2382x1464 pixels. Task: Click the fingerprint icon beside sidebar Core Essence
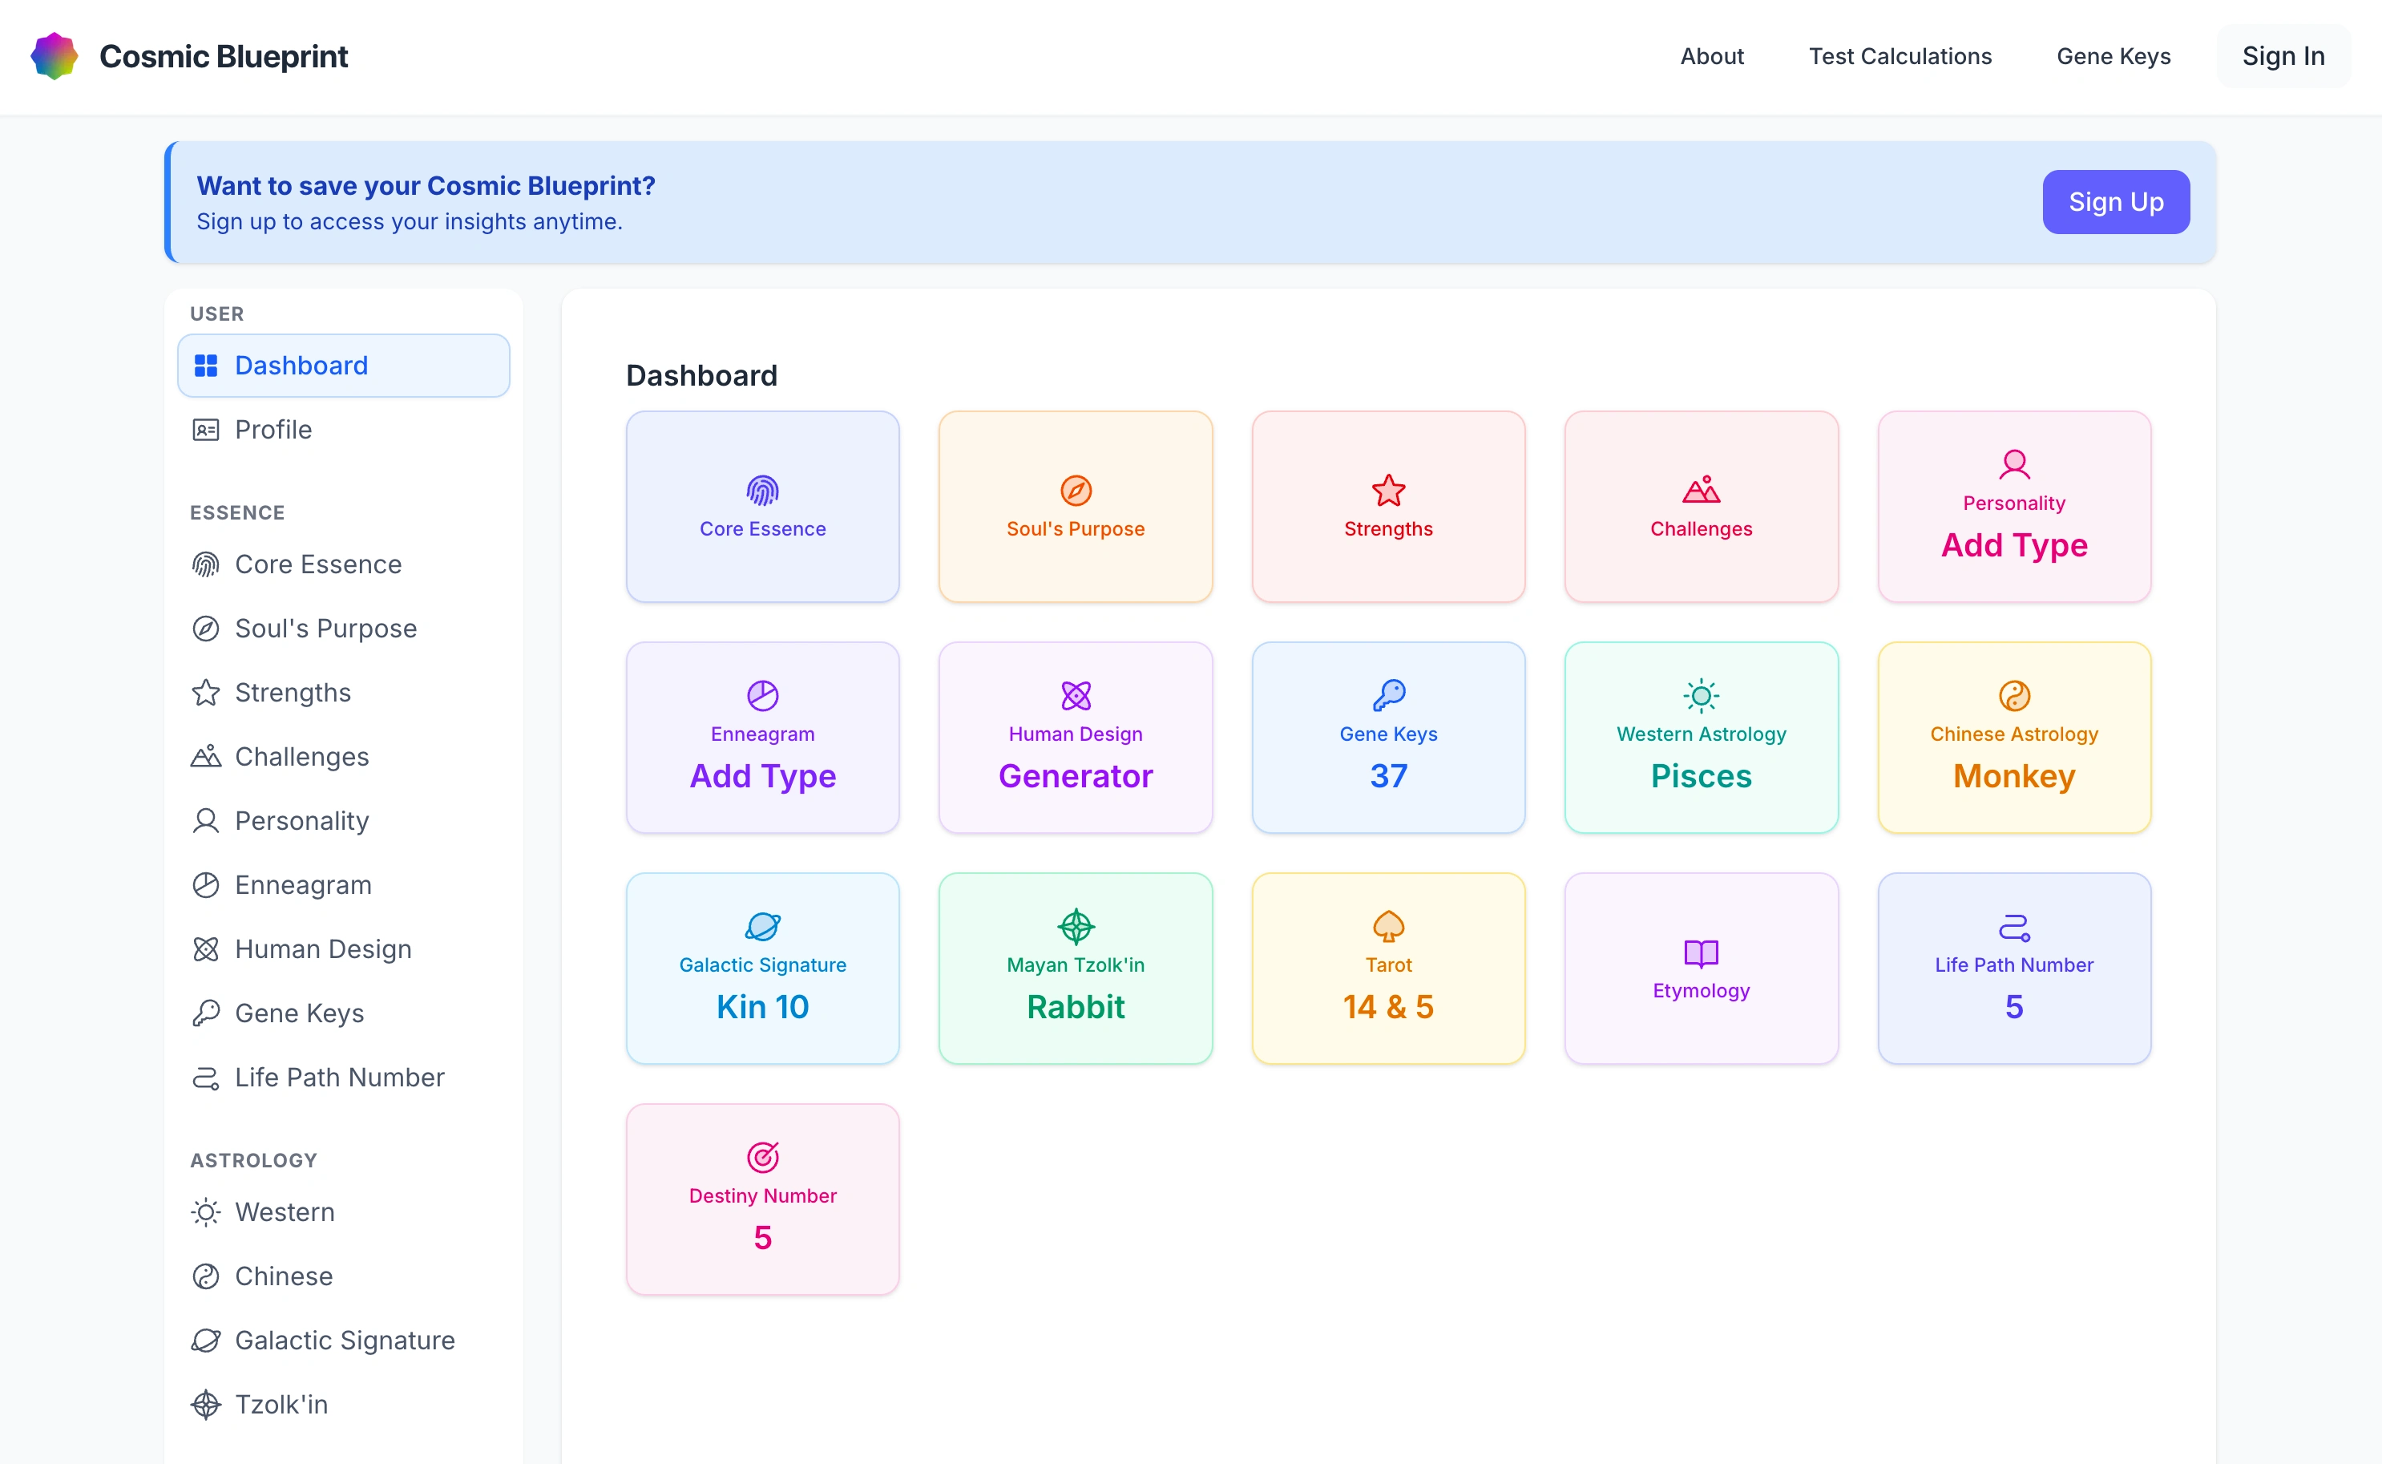point(205,564)
